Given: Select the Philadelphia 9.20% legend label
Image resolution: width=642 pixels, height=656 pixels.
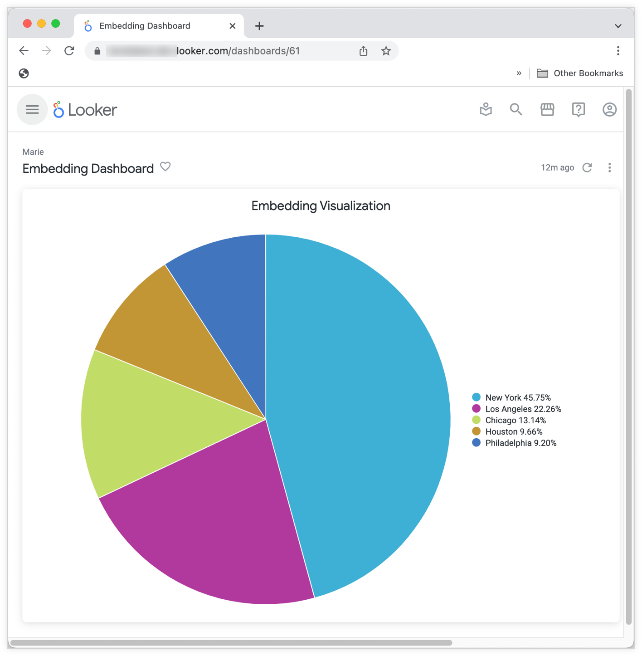Looking at the screenshot, I should [x=521, y=443].
